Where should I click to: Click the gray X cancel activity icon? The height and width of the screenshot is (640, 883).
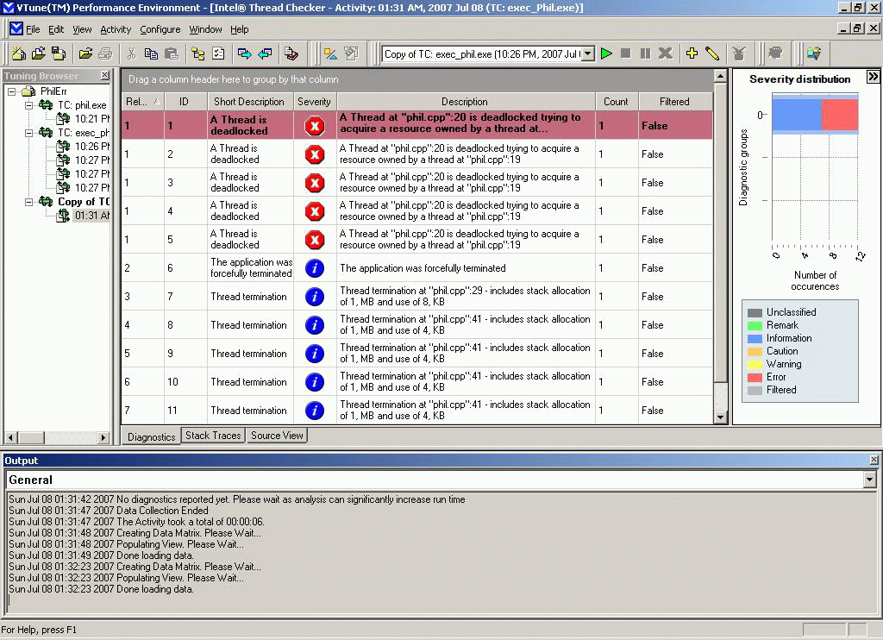666,53
